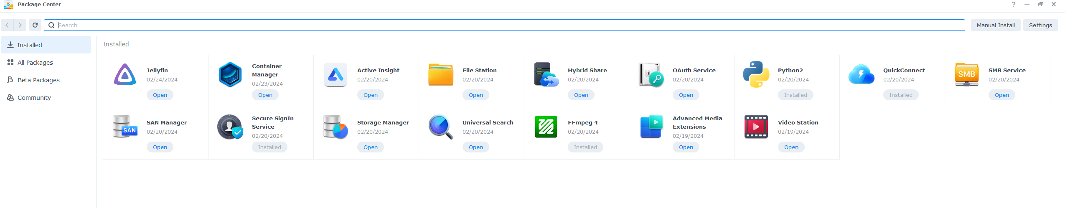Click Open under SMB Service

[1001, 95]
